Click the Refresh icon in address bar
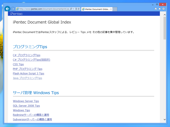Viewport: 170px width, 127px height. 79,9
